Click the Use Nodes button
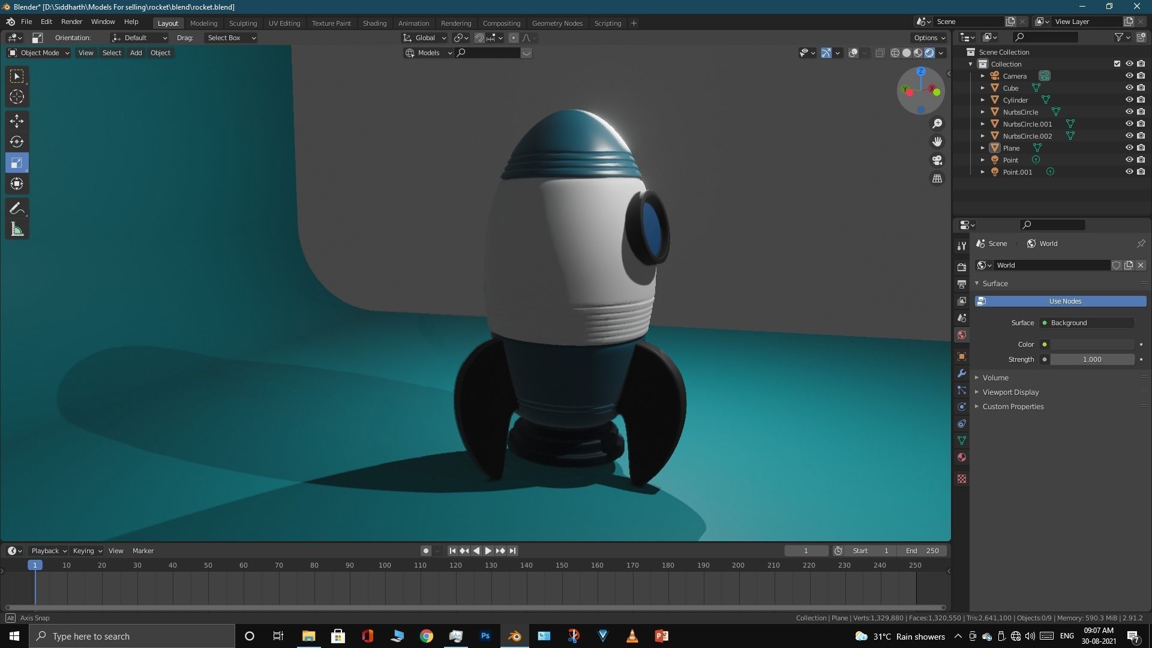1152x648 pixels. point(1064,301)
